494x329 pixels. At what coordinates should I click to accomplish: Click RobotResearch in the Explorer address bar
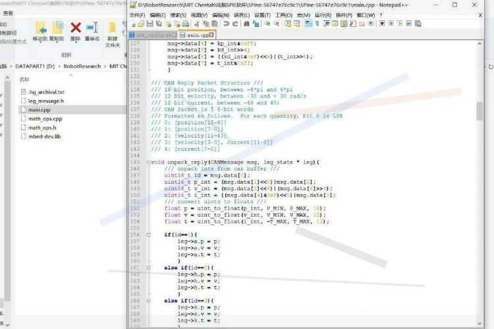82,66
